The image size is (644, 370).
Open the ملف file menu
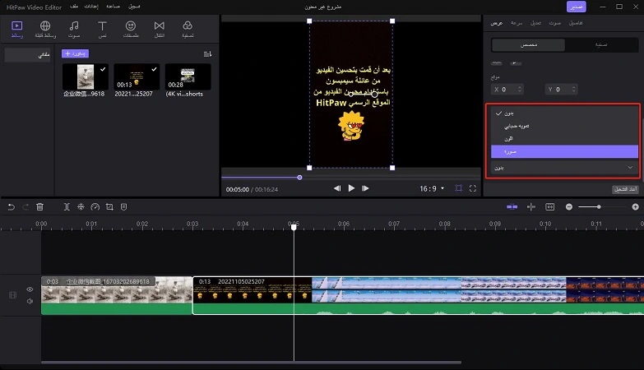tap(74, 7)
